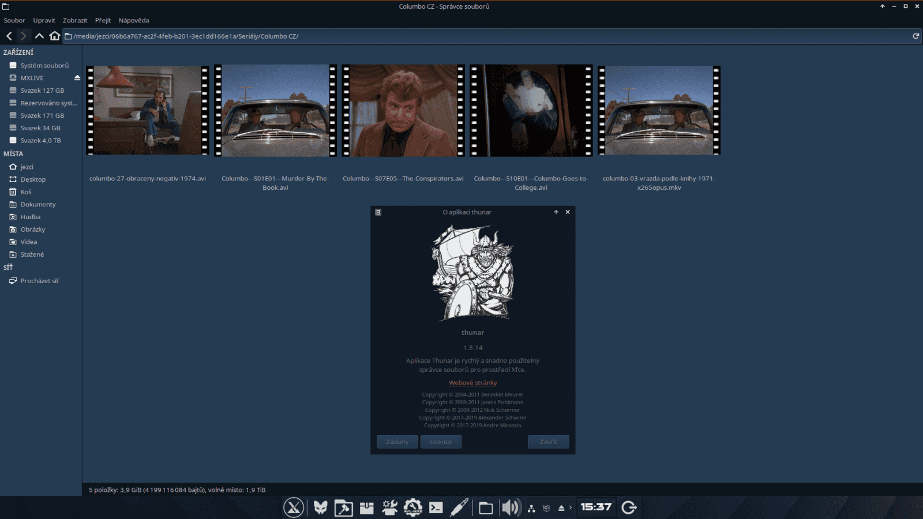Go to parent directory with the up arrow
Screen dimensions: 923x519
tap(39, 35)
